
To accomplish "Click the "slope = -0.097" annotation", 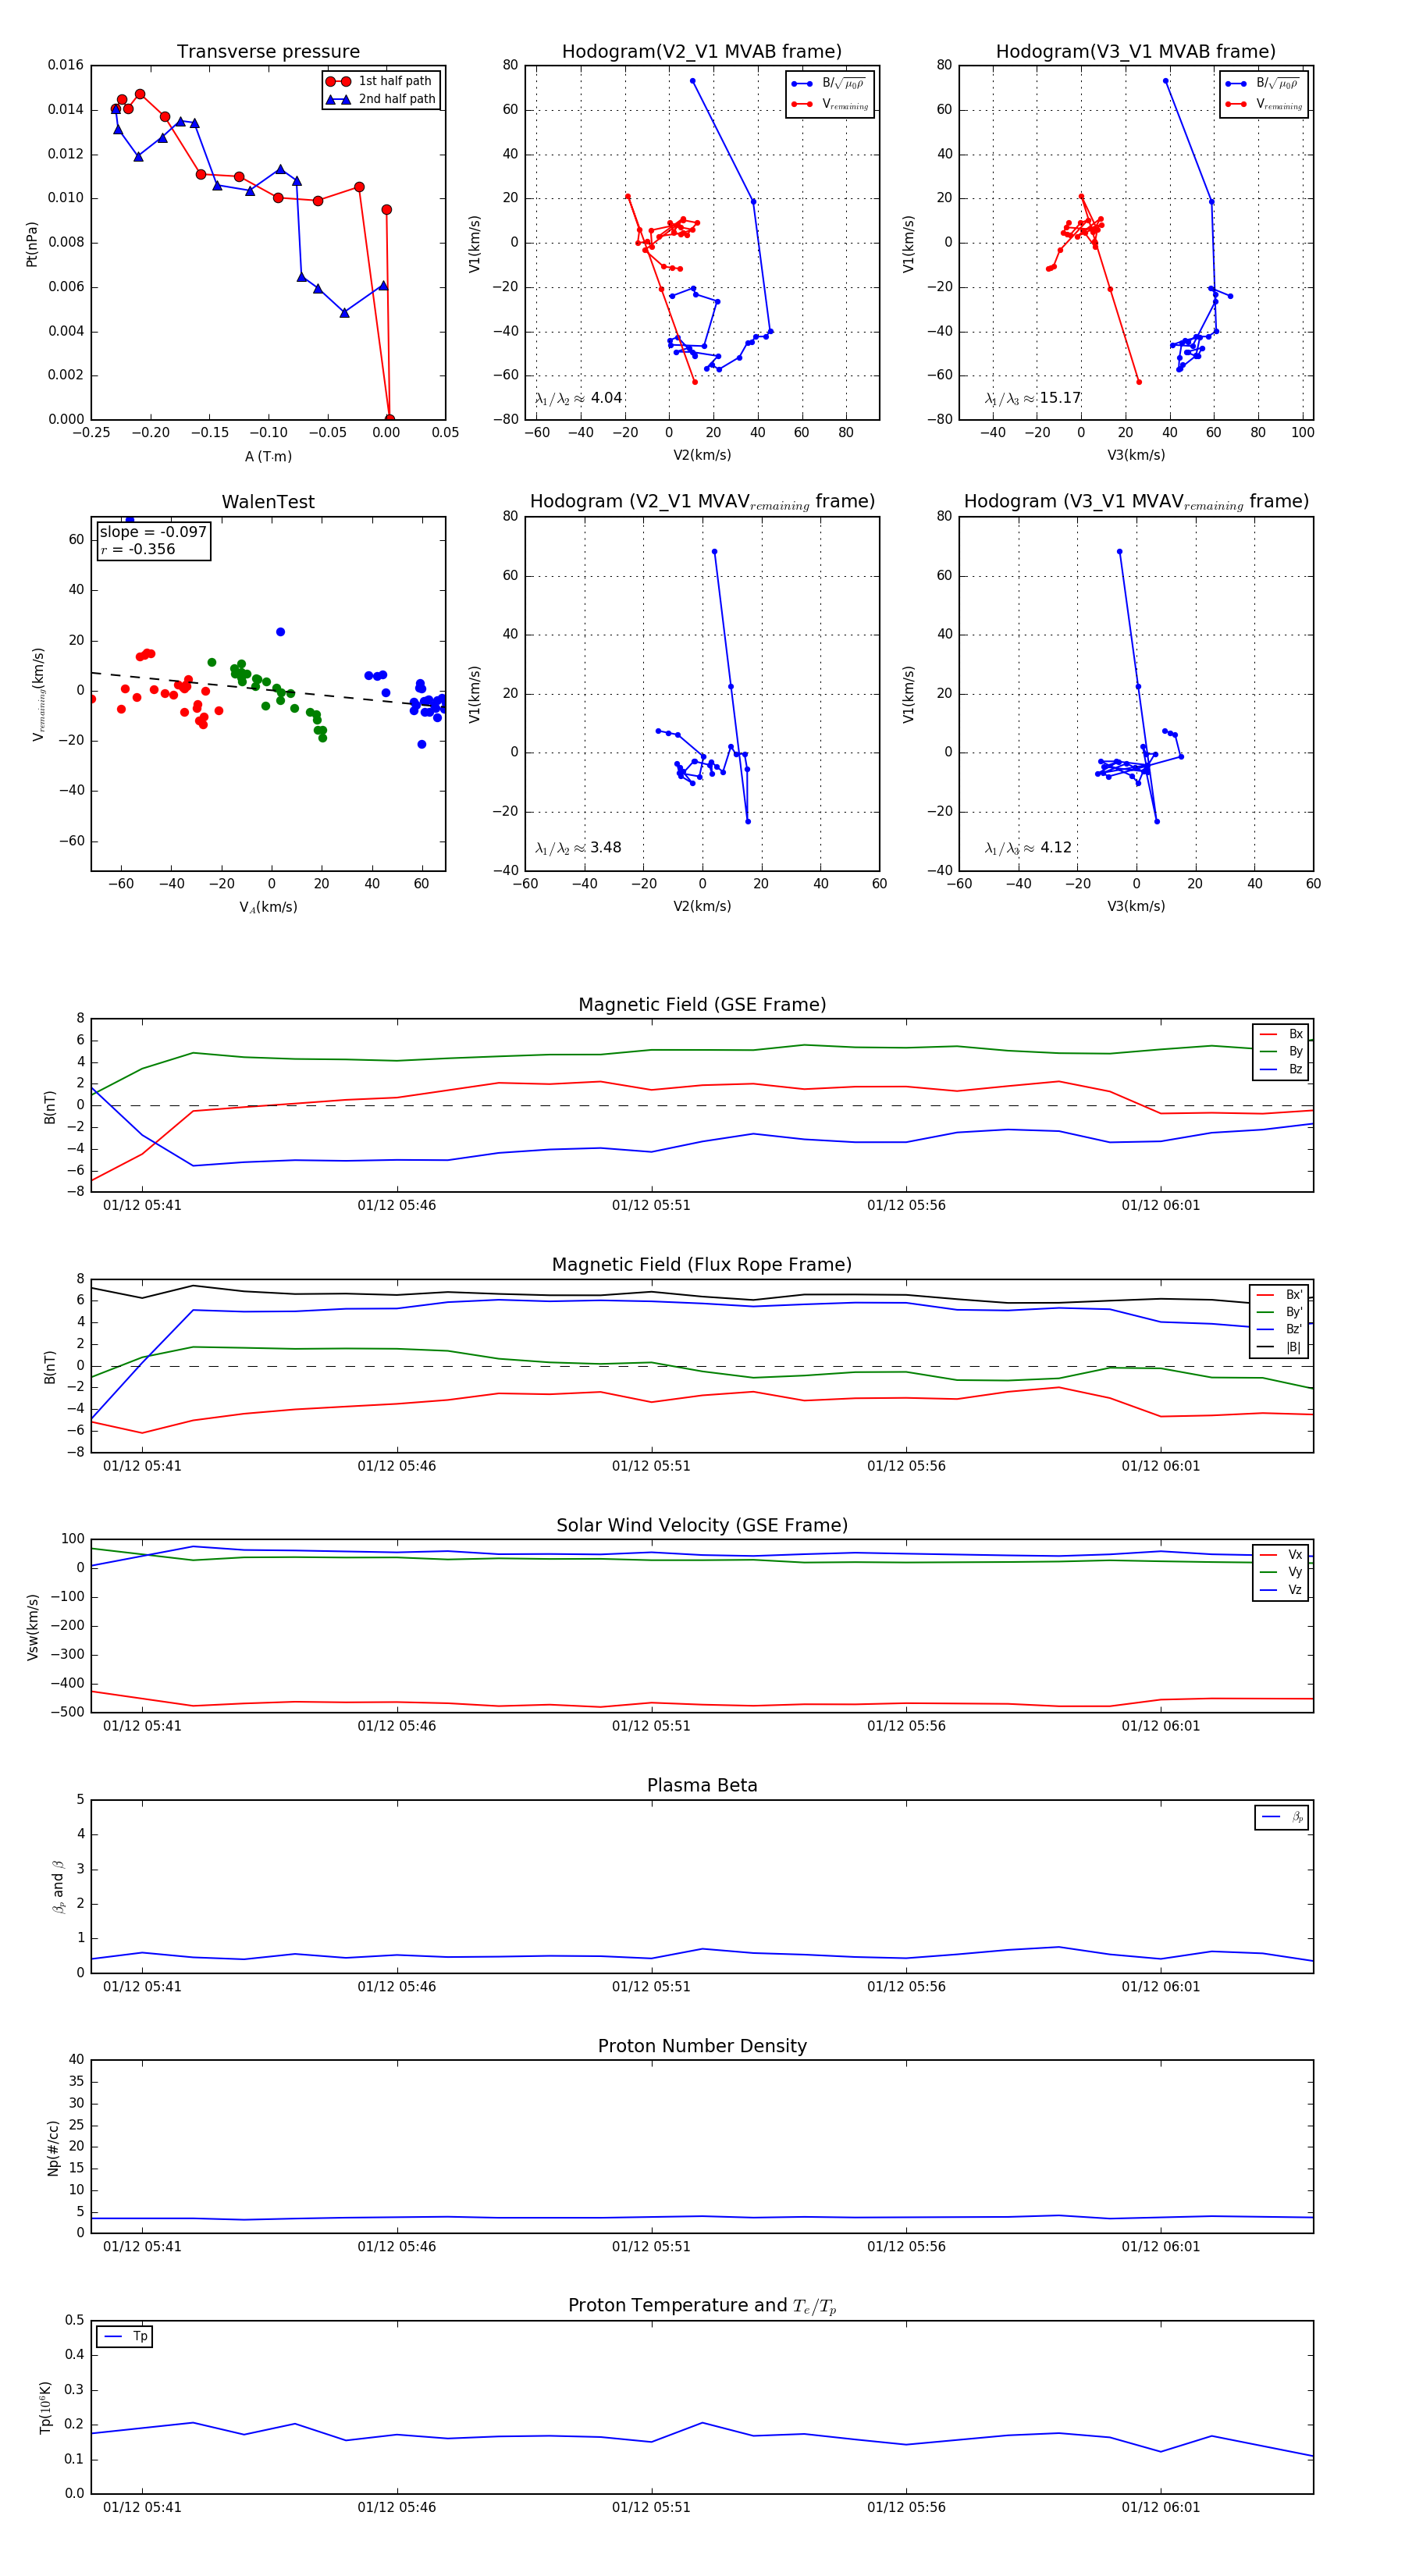I will click(x=153, y=532).
